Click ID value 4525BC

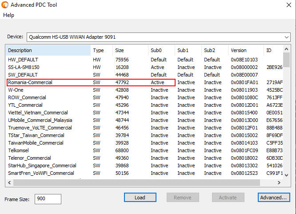pos(275,90)
